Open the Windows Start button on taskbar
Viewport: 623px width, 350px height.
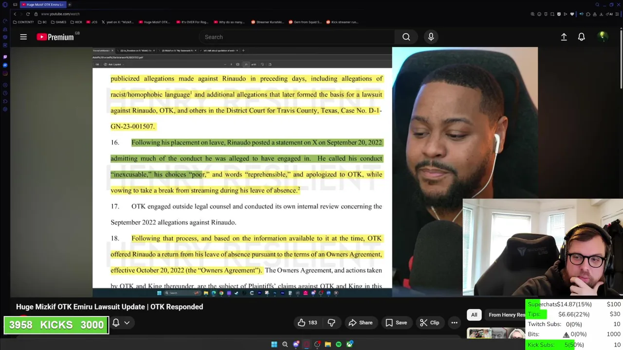point(274,344)
